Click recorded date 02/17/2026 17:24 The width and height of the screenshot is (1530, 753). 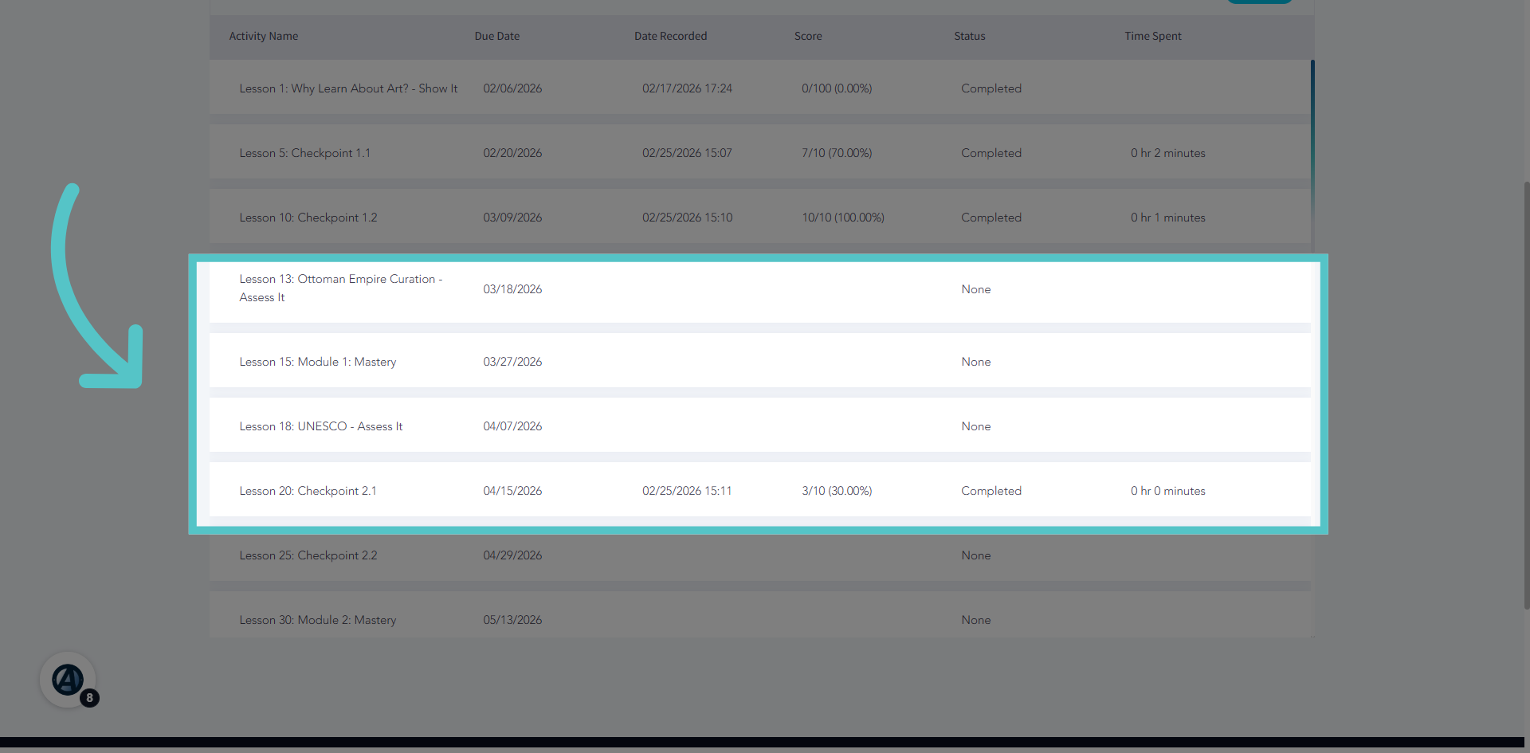tap(687, 88)
